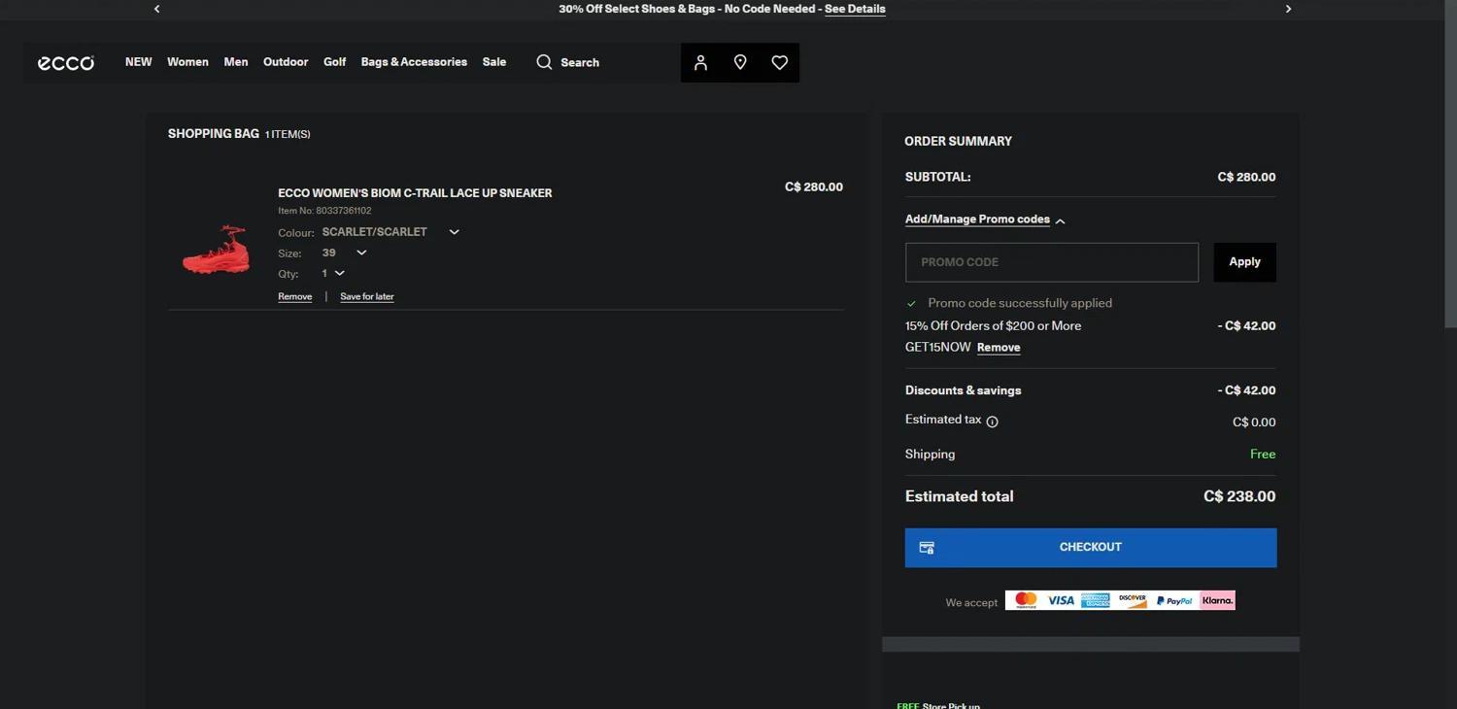1457x709 pixels.
Task: Click the search magnifier icon
Action: click(544, 62)
